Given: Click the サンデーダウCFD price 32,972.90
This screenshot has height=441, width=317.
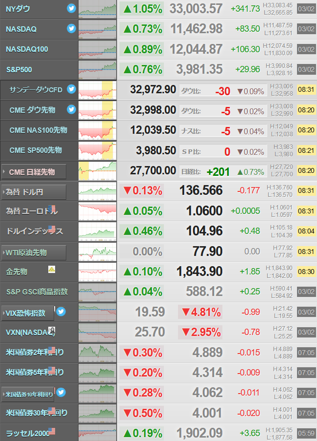Looking at the screenshot, I should 153,90.
